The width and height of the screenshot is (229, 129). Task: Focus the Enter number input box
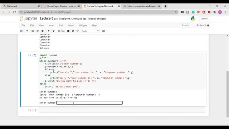[89, 103]
